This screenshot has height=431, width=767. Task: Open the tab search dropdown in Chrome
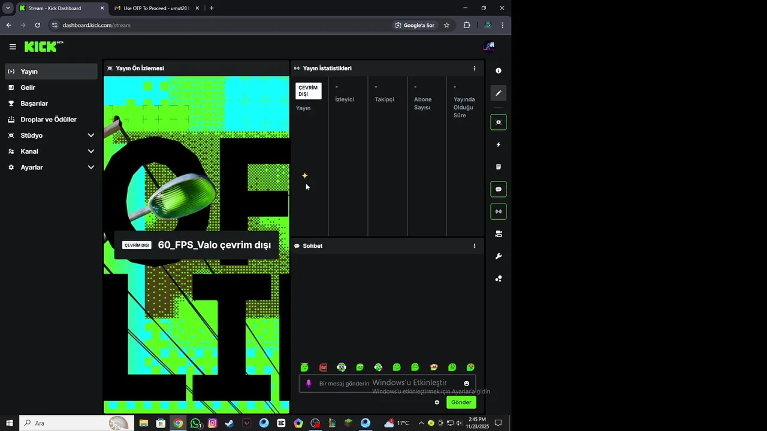[x=8, y=8]
